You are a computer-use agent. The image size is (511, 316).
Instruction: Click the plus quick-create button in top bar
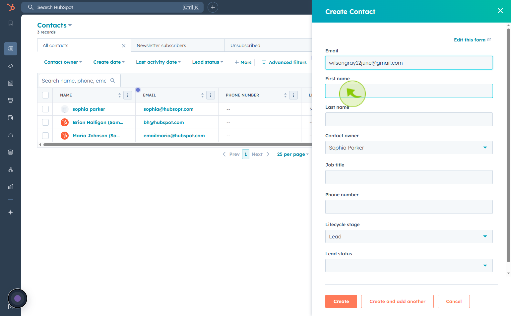coord(213,7)
